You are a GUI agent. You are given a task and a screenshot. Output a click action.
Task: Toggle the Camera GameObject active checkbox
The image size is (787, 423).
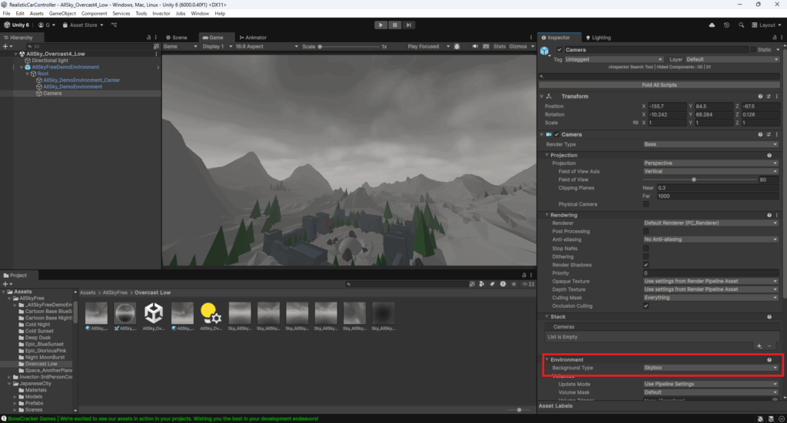coord(560,50)
